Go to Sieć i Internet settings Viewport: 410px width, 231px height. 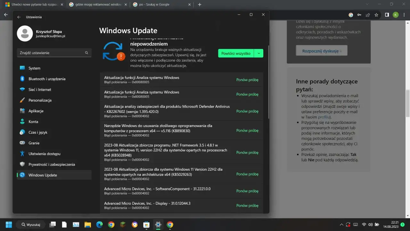pos(54,90)
